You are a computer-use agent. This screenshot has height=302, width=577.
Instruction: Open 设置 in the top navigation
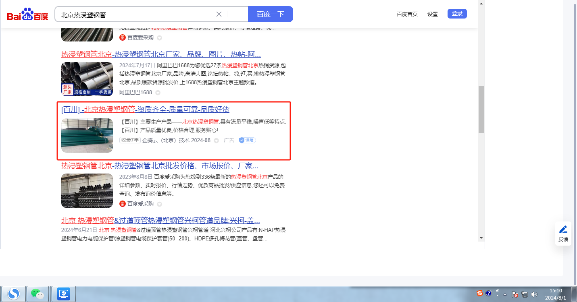point(432,14)
